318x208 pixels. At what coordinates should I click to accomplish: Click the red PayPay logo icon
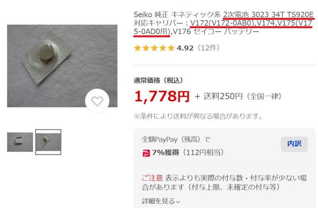(x=146, y=153)
